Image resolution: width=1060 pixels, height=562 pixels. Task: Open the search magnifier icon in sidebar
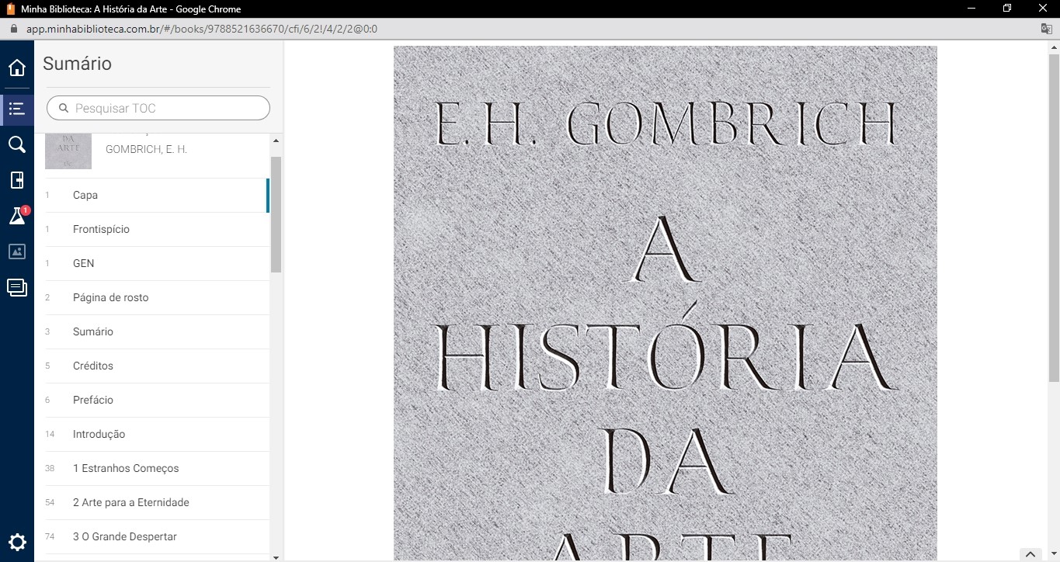click(x=17, y=144)
